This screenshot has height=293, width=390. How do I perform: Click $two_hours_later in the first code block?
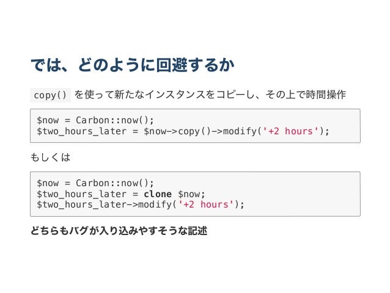click(81, 131)
